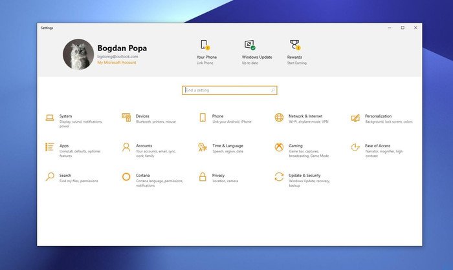Click the Link Phone status text
Screen dimensions: 453x270
pos(205,63)
